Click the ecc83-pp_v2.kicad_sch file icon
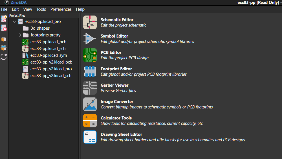 click(25, 76)
